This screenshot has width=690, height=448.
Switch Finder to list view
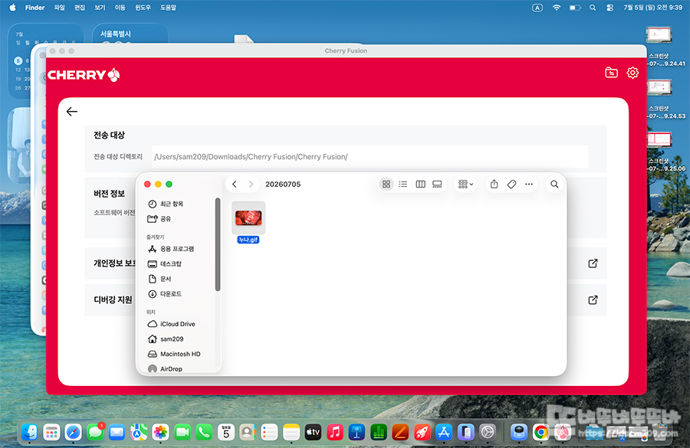pos(402,185)
